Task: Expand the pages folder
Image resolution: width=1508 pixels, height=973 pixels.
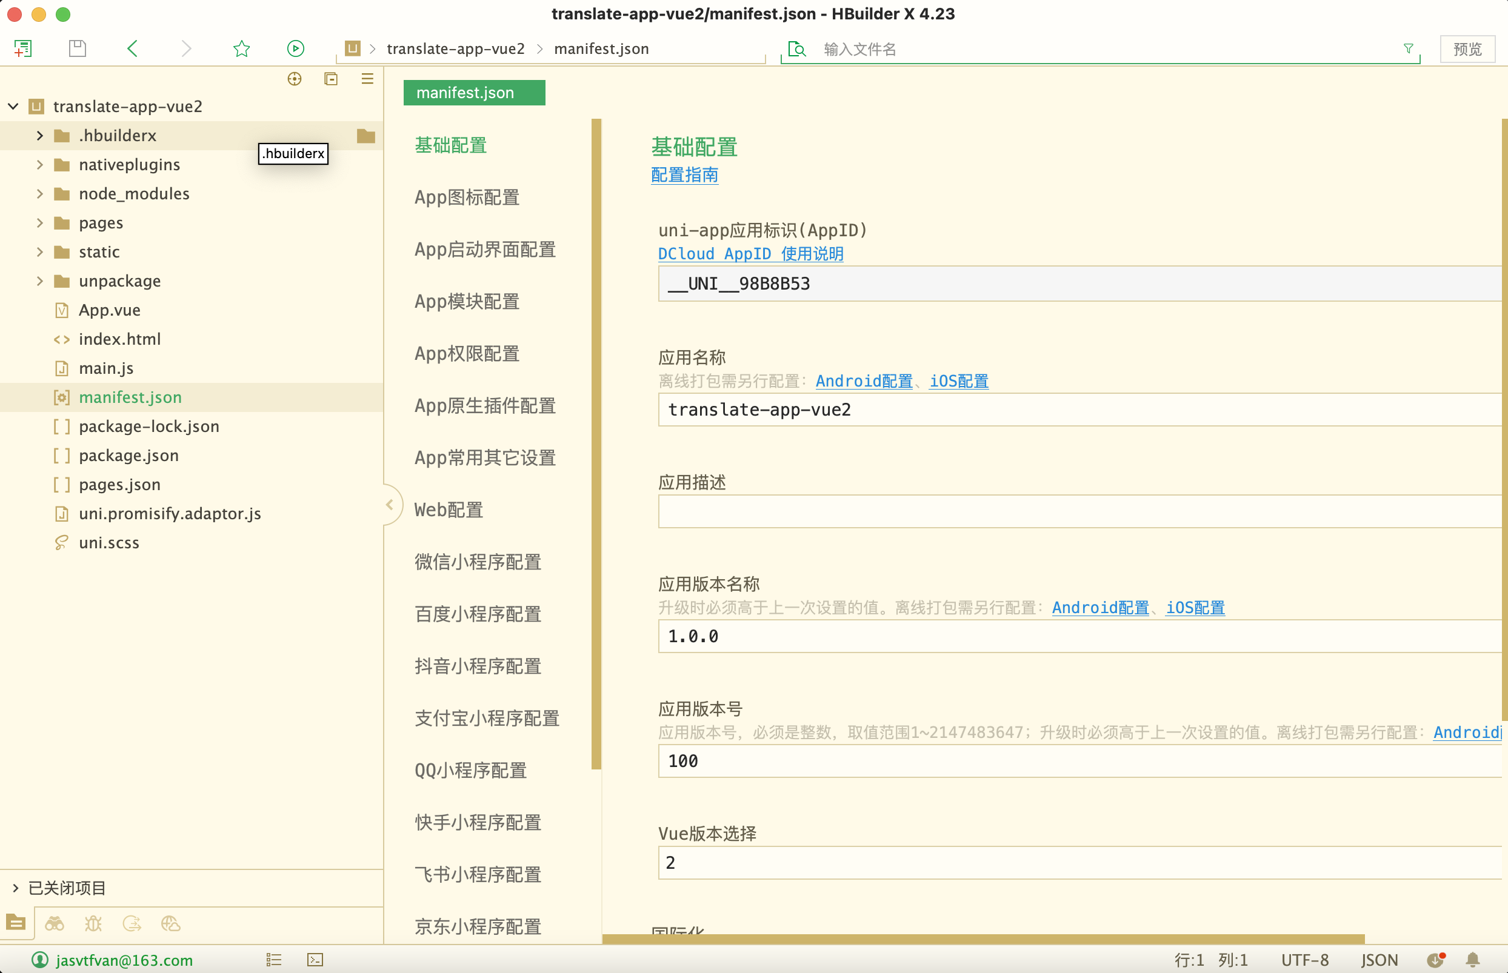Action: click(x=39, y=223)
